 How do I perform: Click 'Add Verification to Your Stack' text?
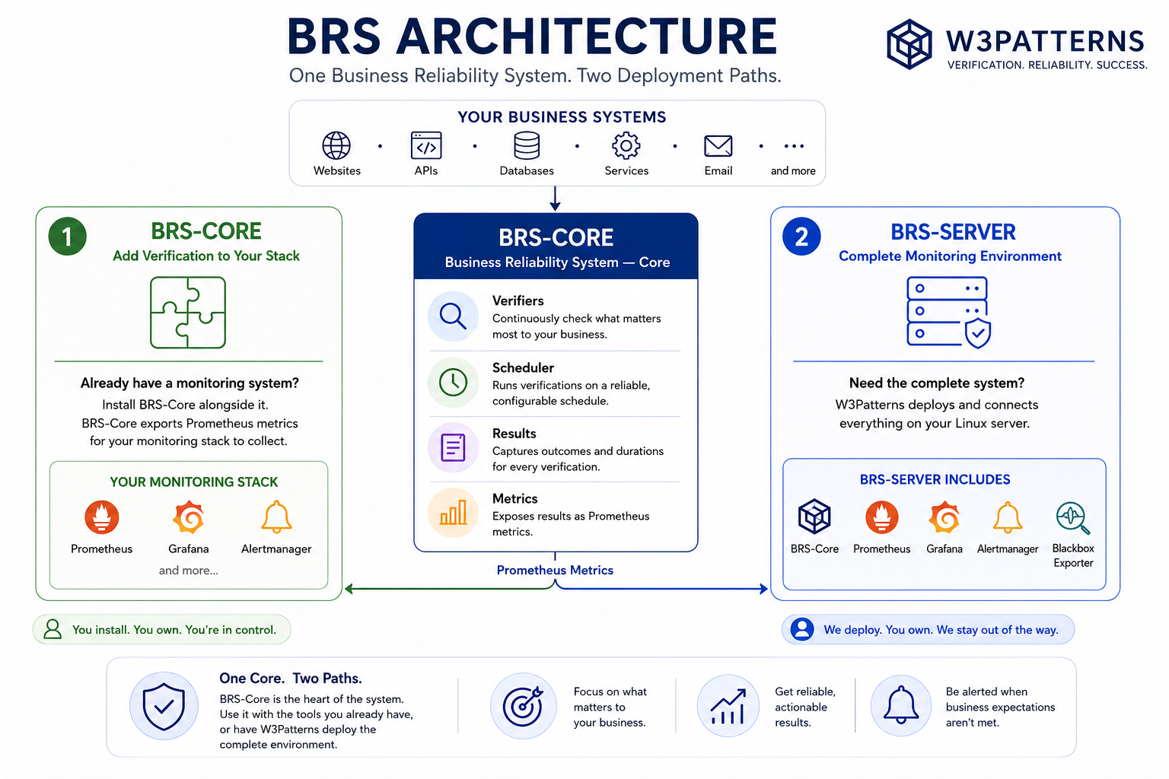point(206,256)
